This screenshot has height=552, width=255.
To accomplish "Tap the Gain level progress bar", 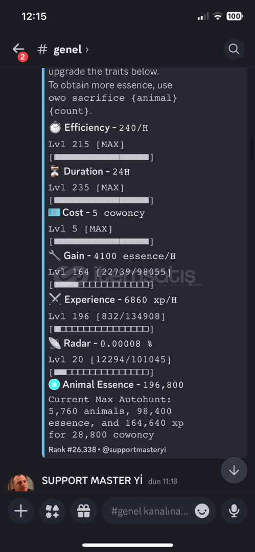I will tap(101, 285).
